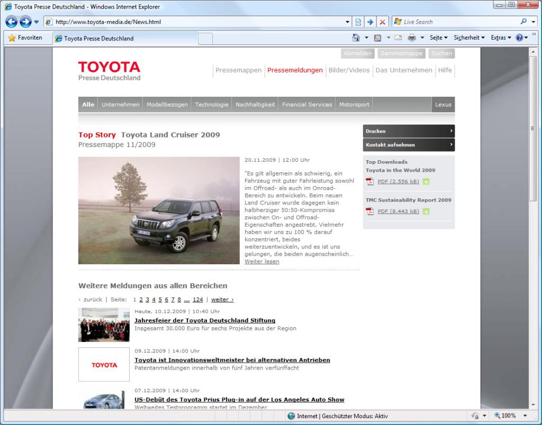Expand the Home button dropdown arrow
Image resolution: width=542 pixels, height=425 pixels.
[366, 38]
